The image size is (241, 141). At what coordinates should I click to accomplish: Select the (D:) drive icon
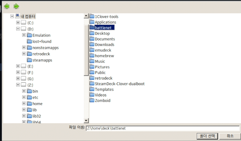[x=23, y=29]
